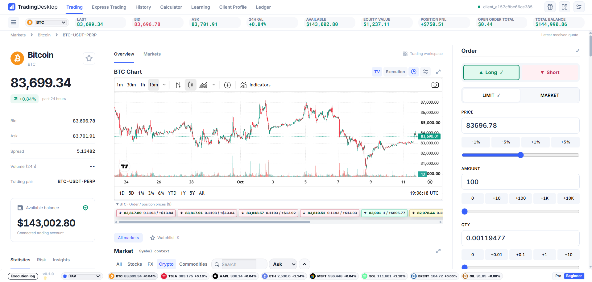Switch to the Markets tab
The width and height of the screenshot is (592, 282).
pos(152,54)
